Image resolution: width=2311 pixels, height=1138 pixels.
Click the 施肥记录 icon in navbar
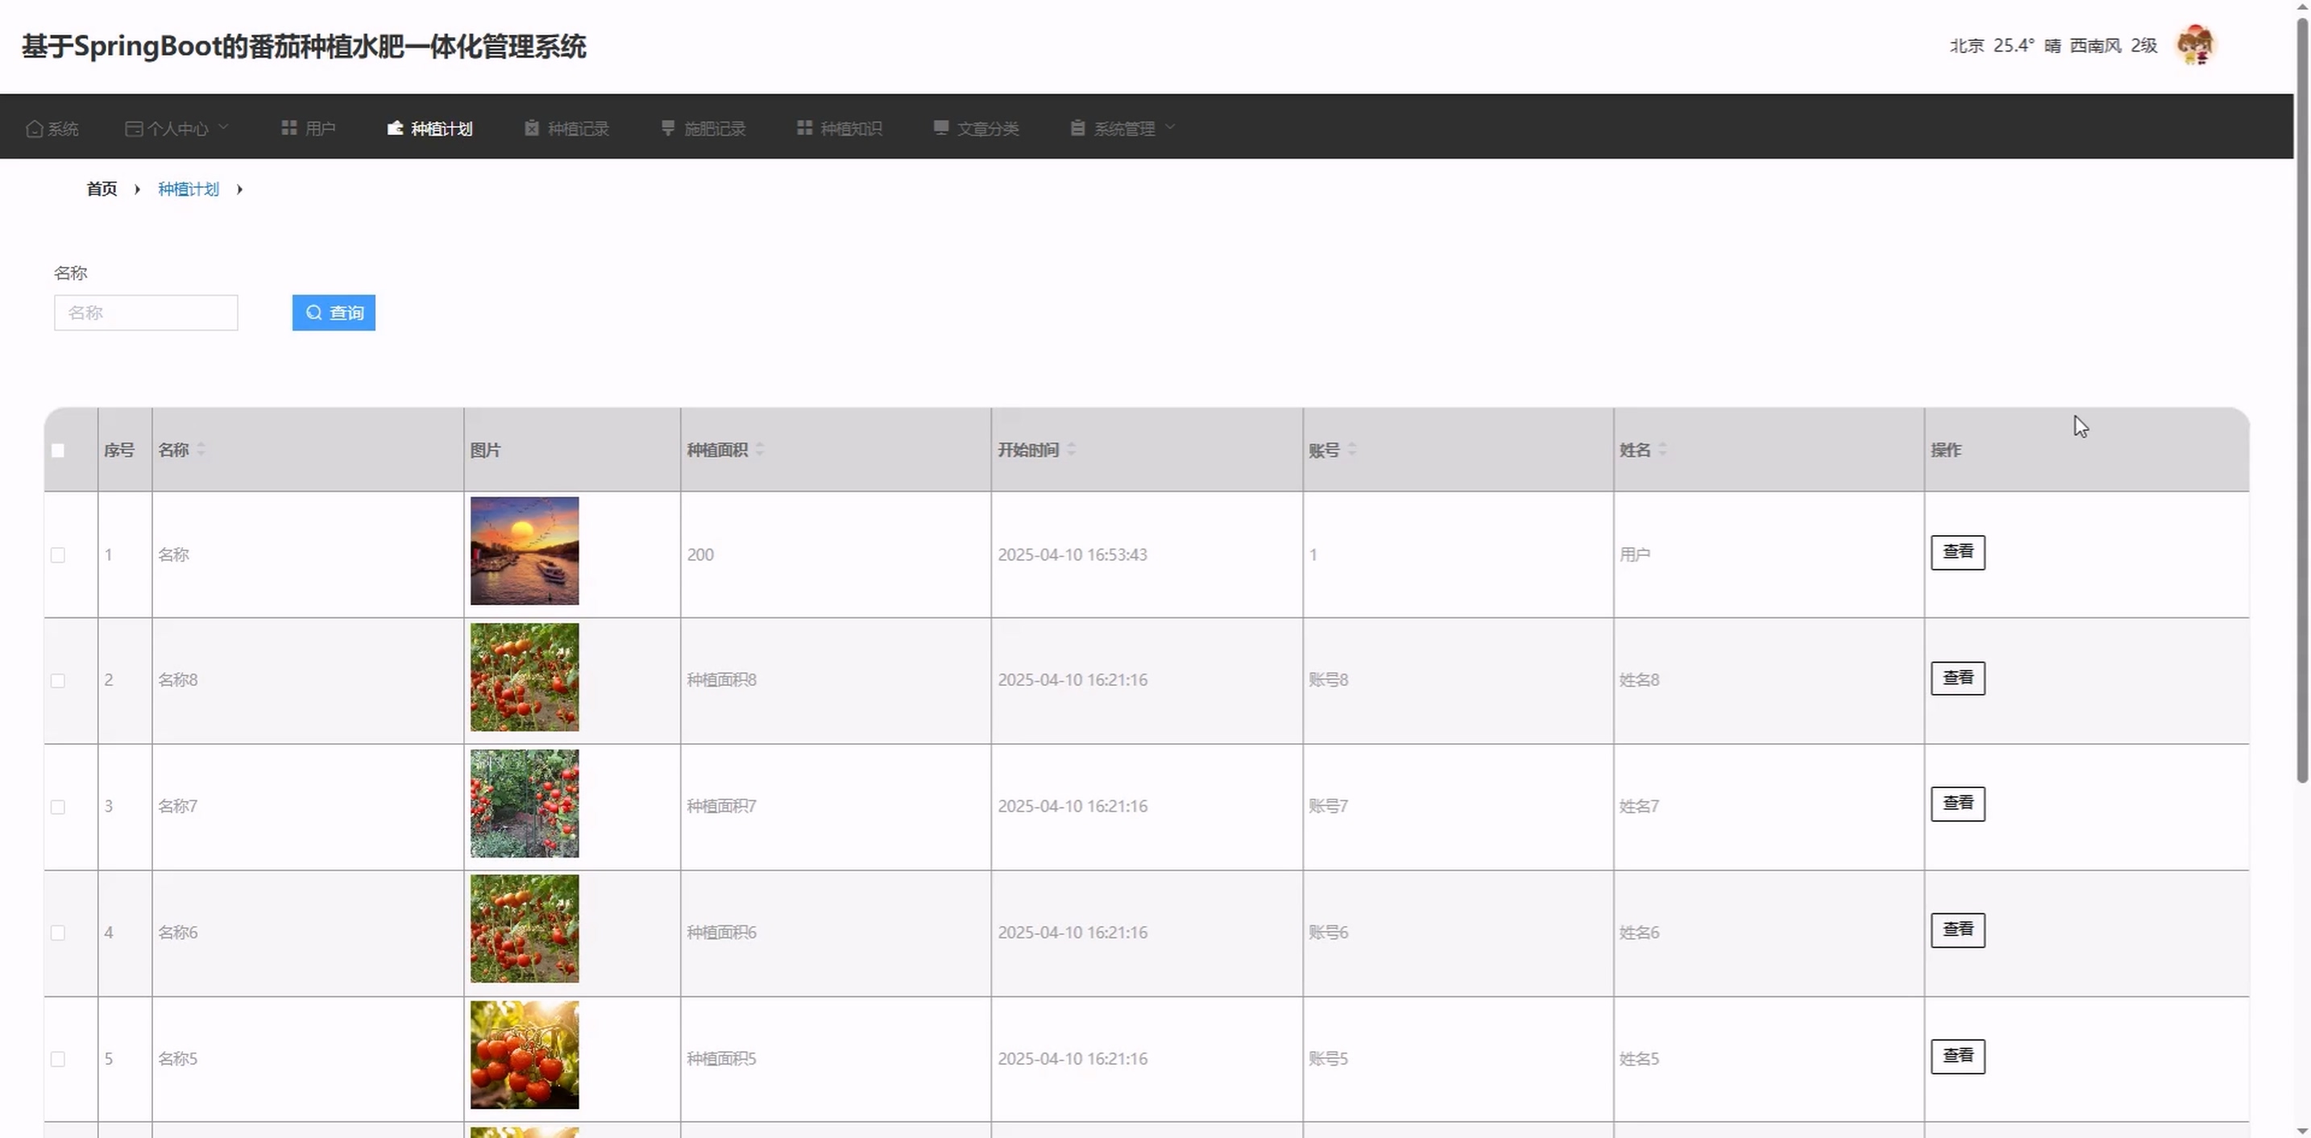667,127
